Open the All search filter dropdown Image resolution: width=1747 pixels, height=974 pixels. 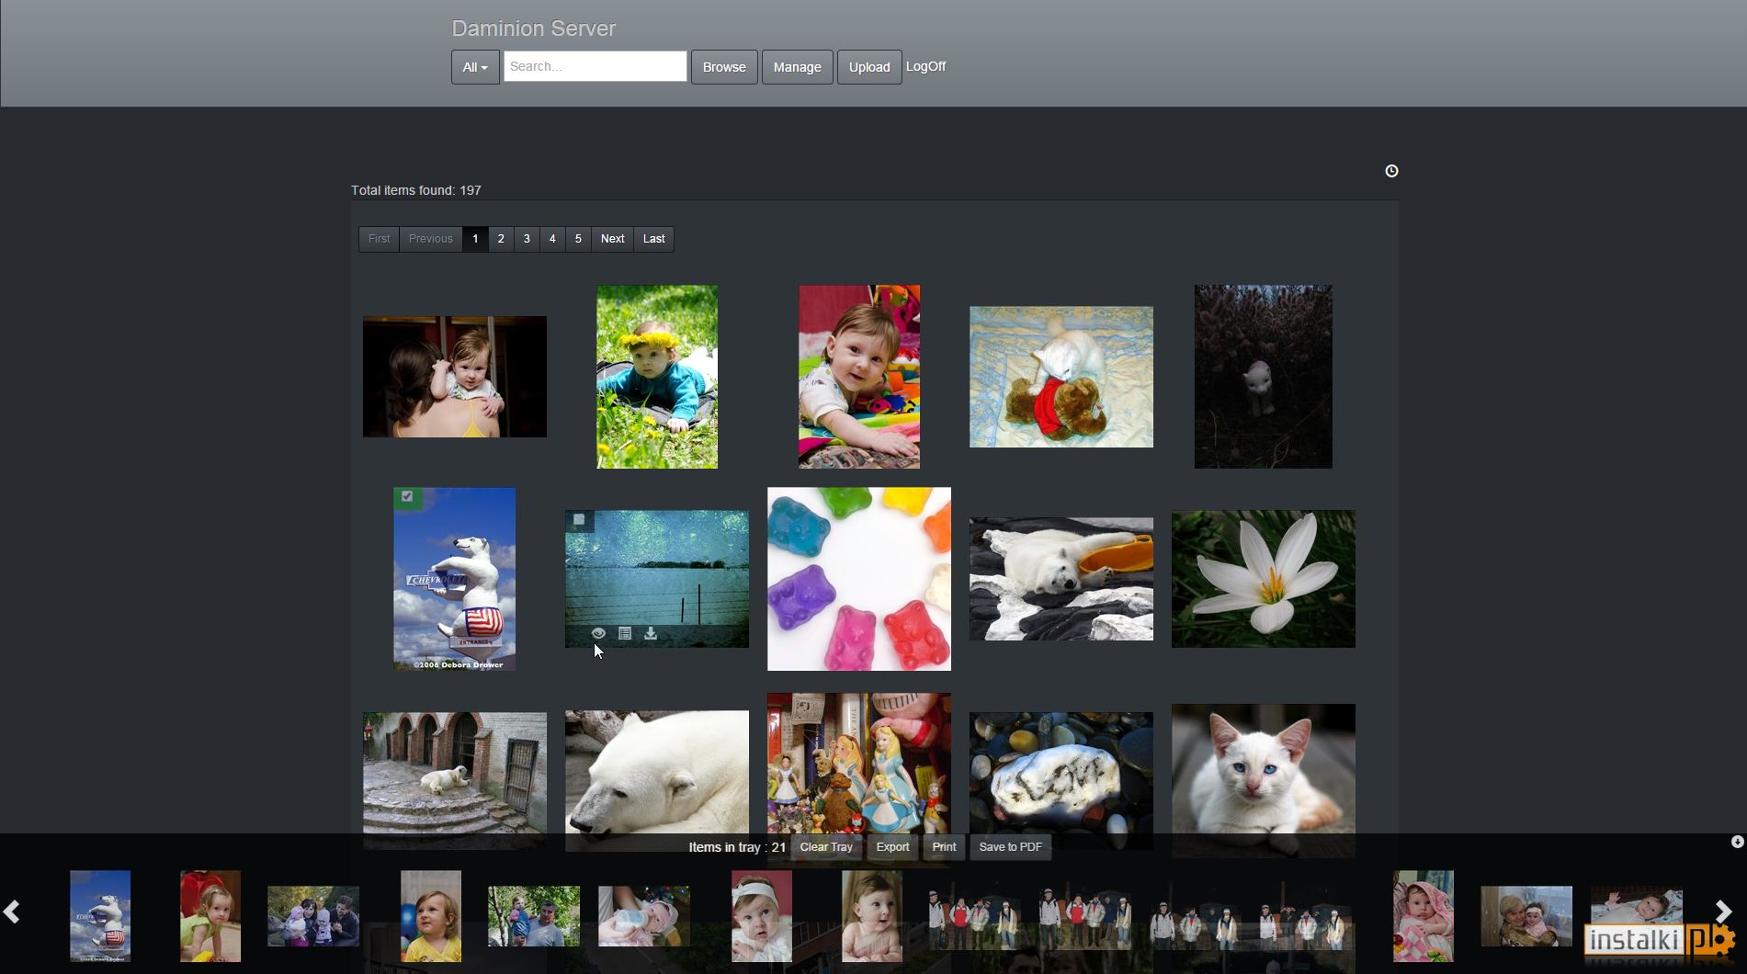(475, 67)
